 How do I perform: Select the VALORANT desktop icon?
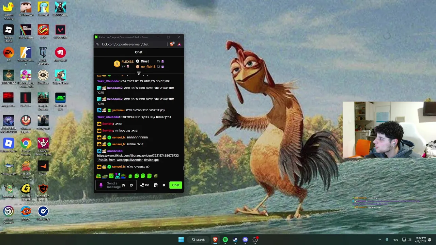coord(60,32)
